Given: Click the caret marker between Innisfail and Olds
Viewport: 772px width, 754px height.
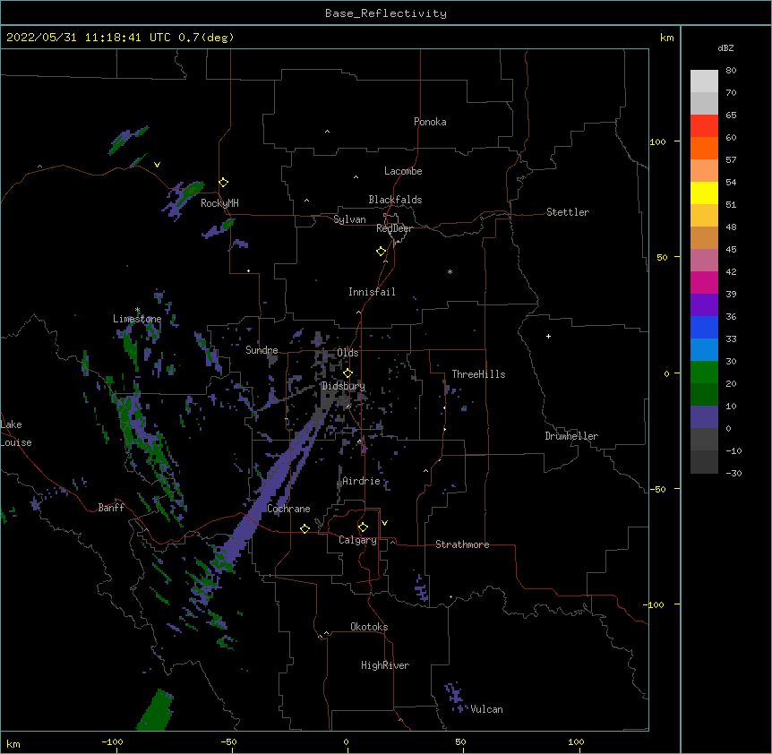Looking at the screenshot, I should tap(358, 313).
